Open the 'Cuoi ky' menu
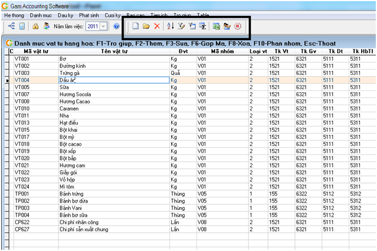Image resolution: width=377 pixels, height=251 pixels. point(113,15)
